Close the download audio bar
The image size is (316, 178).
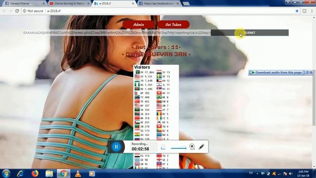pos(311,72)
